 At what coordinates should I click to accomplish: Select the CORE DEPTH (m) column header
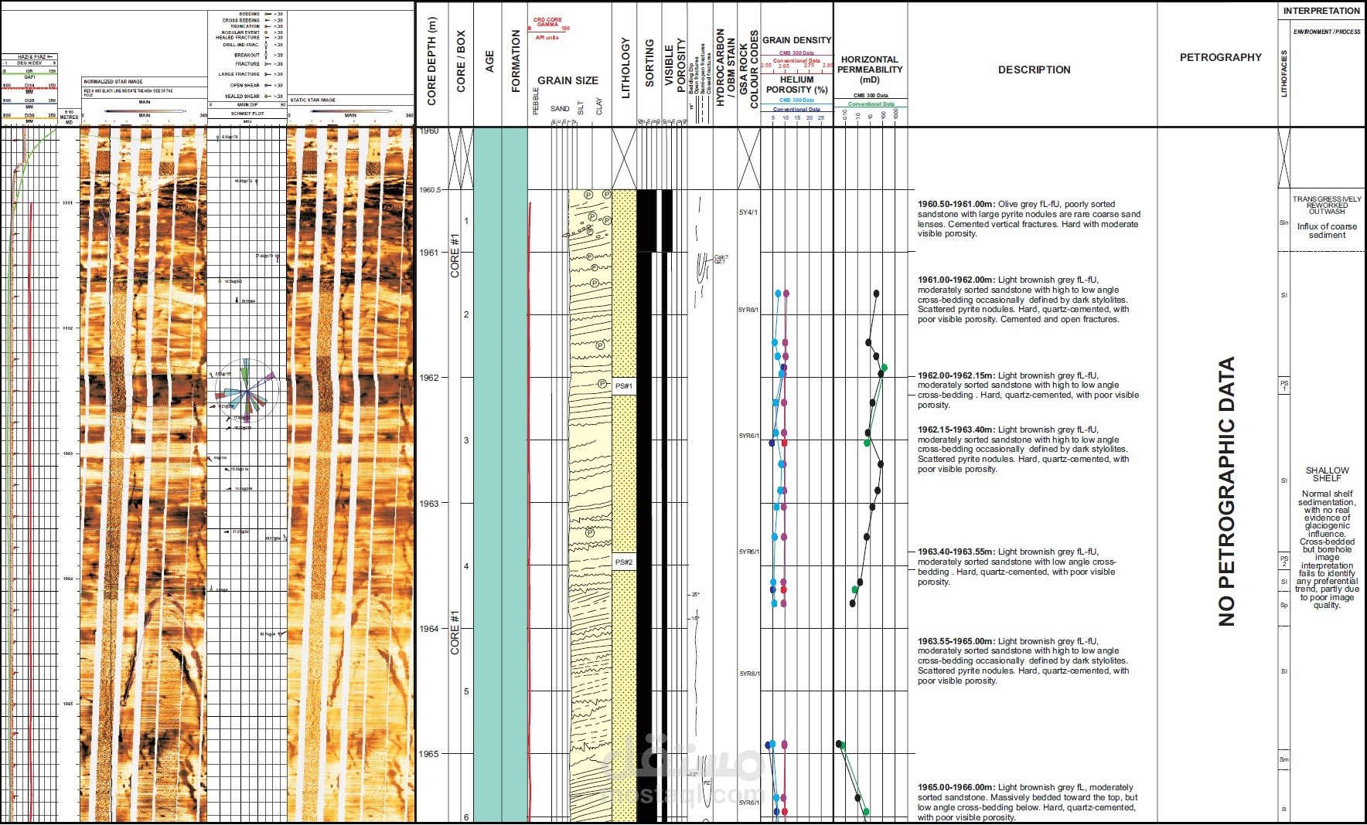pos(431,61)
